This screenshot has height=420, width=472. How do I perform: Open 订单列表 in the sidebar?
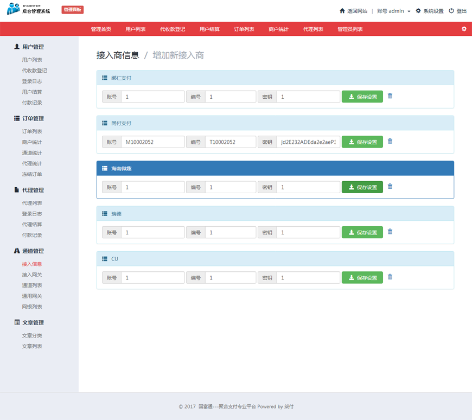click(32, 131)
